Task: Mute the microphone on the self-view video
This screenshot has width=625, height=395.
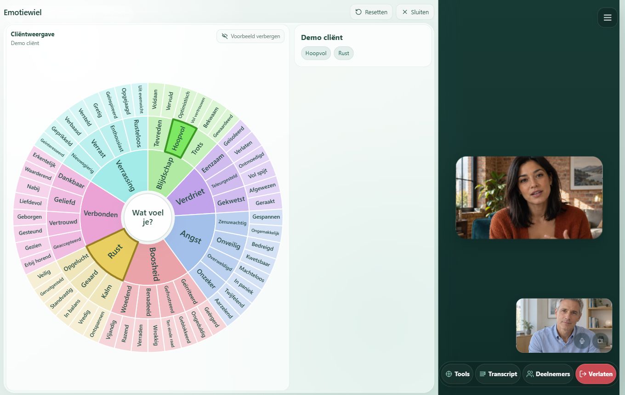Action: tap(582, 341)
